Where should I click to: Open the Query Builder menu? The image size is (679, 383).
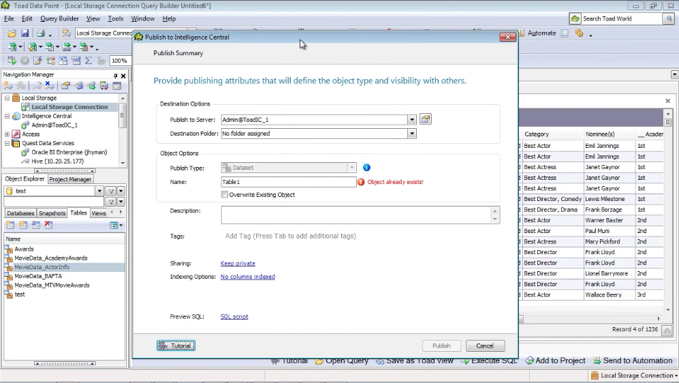click(59, 18)
